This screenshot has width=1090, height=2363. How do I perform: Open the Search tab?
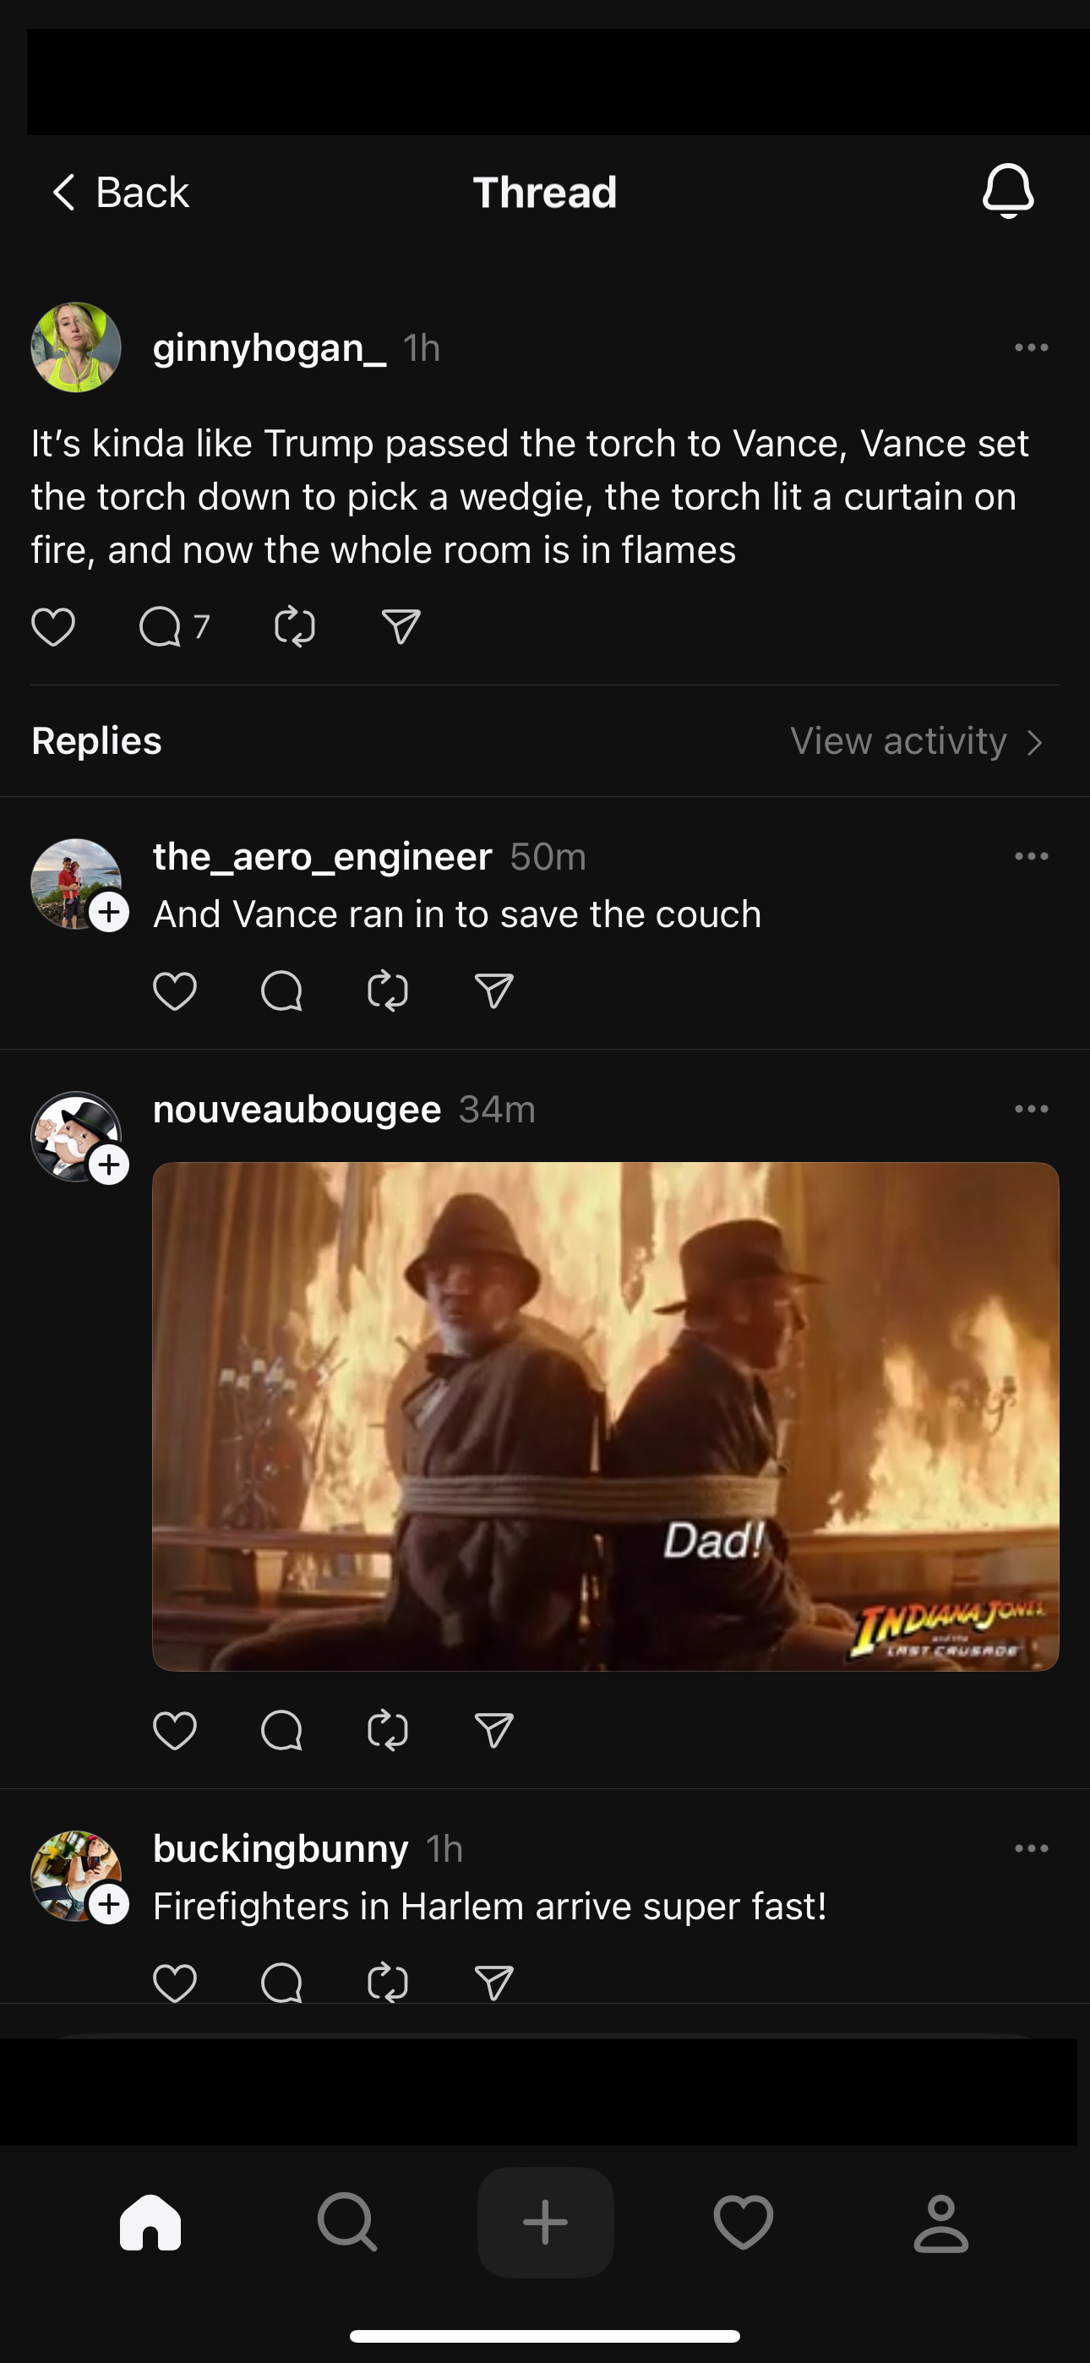click(x=346, y=2222)
